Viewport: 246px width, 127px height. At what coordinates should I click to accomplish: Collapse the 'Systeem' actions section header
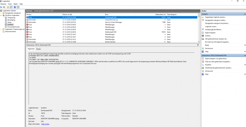(x=245, y=14)
